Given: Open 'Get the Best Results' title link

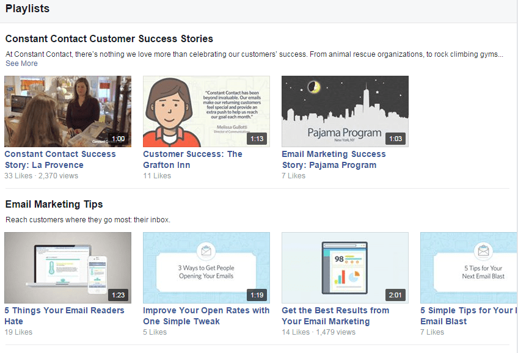Looking at the screenshot, I should 335,316.
